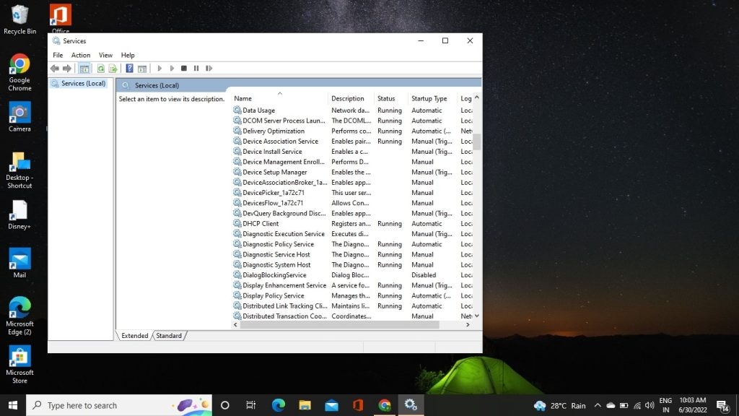
Task: Click the Status column header
Action: 387,98
